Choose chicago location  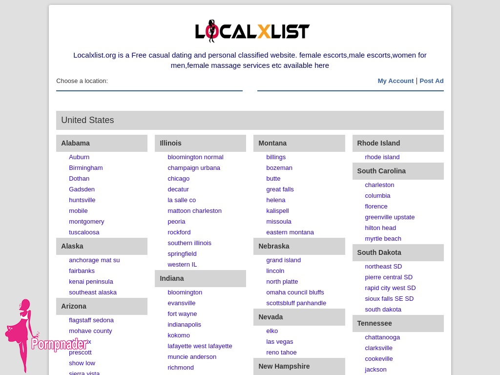tap(179, 179)
